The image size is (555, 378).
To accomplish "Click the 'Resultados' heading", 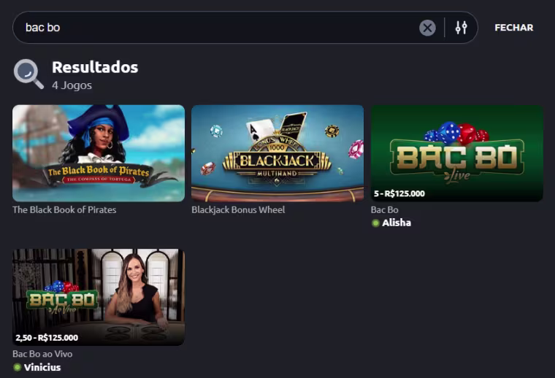I will click(95, 67).
